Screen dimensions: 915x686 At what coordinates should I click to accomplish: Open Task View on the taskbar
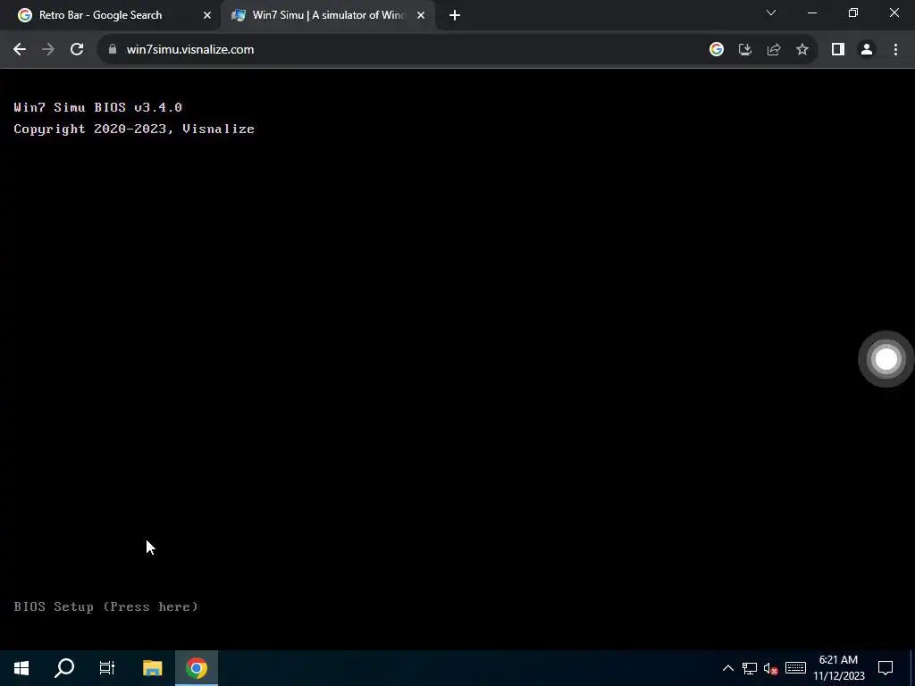(107, 668)
